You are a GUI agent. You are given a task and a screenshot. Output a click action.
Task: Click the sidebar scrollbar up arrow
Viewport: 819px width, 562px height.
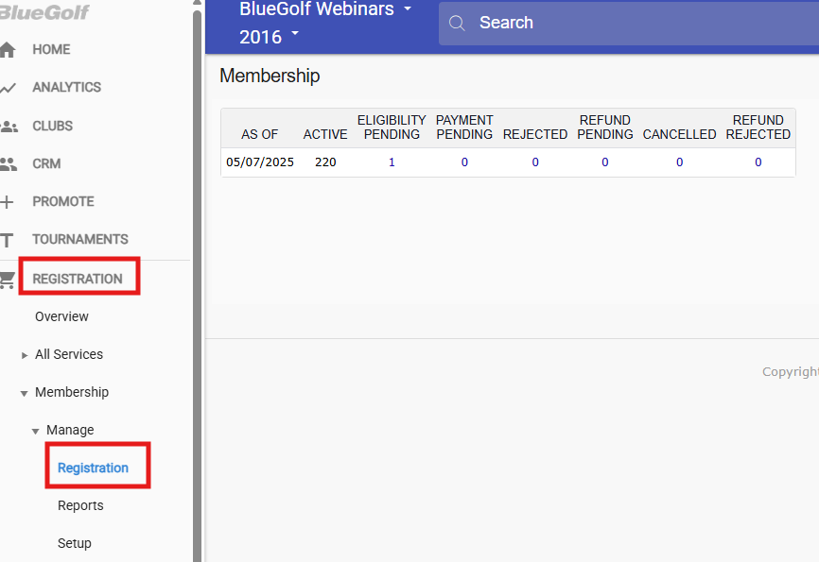tap(197, 3)
